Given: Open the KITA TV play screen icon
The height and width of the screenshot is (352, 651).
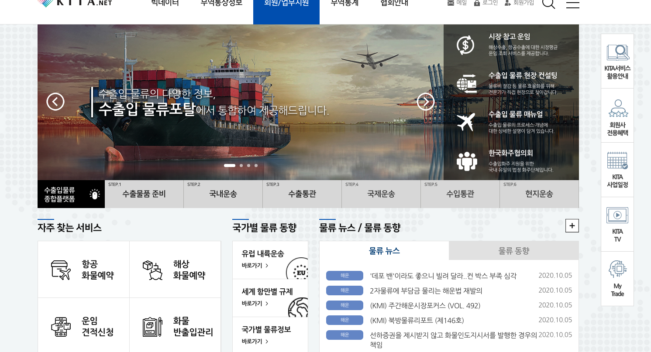Looking at the screenshot, I should 617,215.
